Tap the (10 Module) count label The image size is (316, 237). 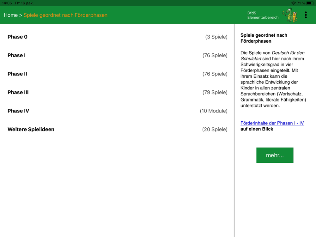click(214, 111)
